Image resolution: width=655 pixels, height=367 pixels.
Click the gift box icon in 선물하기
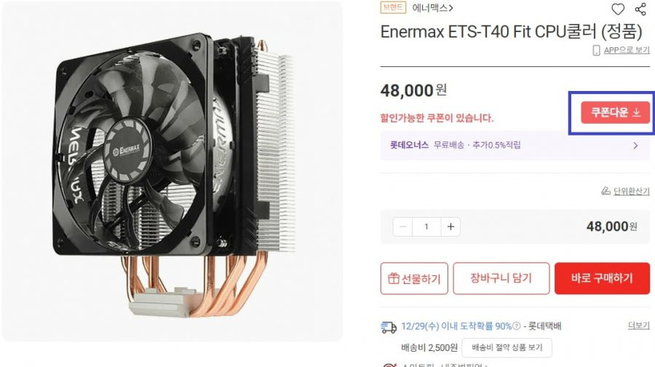point(394,278)
